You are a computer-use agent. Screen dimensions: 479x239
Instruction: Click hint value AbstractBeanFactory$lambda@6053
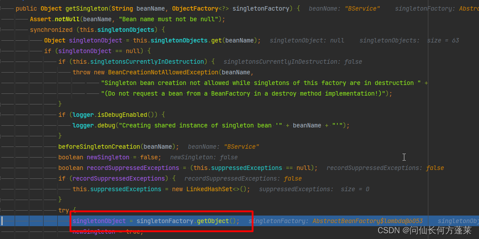pos(367,221)
